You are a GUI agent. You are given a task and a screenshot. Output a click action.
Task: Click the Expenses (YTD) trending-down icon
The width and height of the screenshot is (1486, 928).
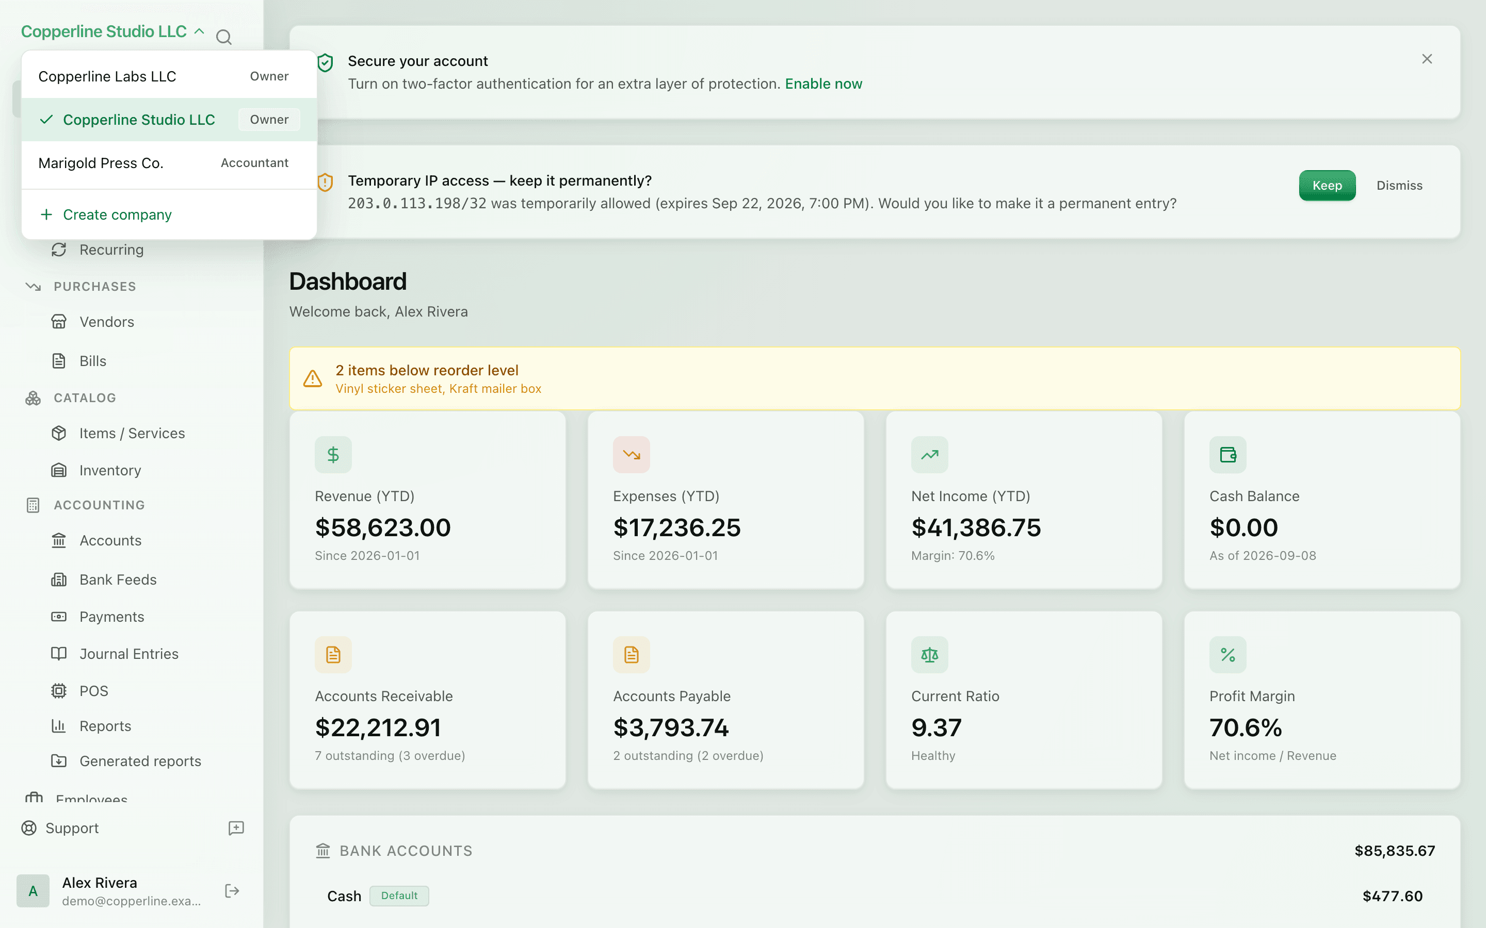pyautogui.click(x=631, y=455)
